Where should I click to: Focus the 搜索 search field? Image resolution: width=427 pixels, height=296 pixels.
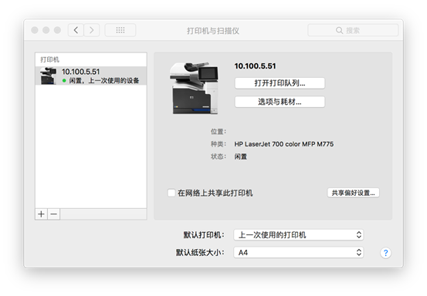point(353,30)
